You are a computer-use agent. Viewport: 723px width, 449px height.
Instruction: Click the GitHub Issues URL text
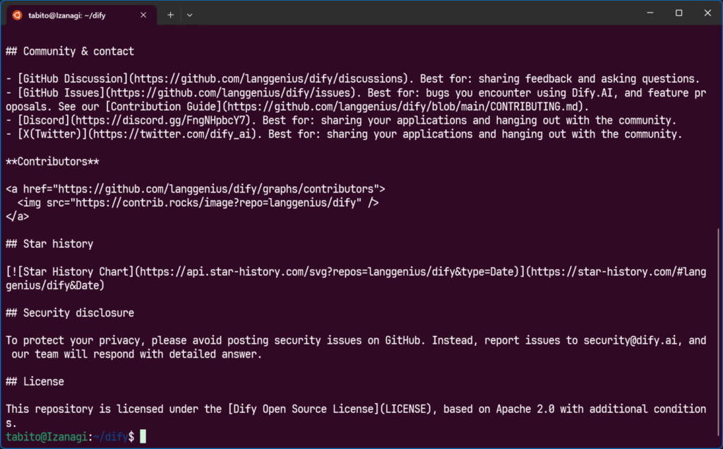click(x=231, y=92)
